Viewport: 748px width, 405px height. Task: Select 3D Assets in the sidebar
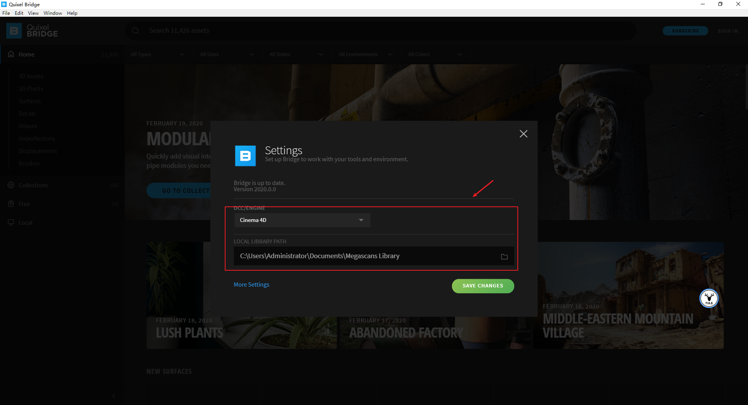tap(31, 76)
